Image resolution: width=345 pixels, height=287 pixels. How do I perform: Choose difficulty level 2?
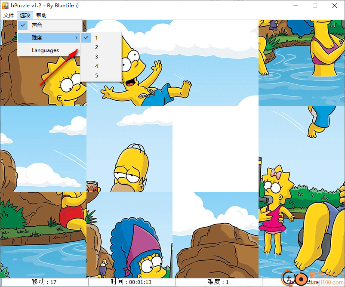point(101,47)
